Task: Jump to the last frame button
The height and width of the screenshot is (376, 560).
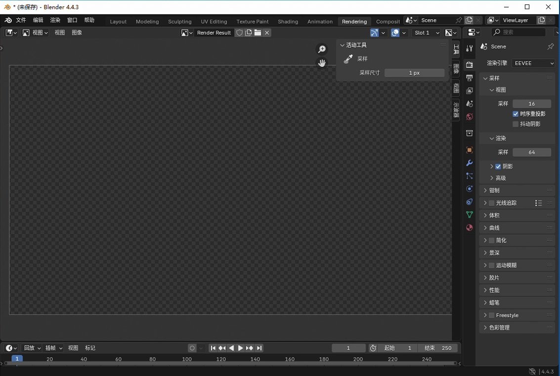Action: (x=259, y=348)
